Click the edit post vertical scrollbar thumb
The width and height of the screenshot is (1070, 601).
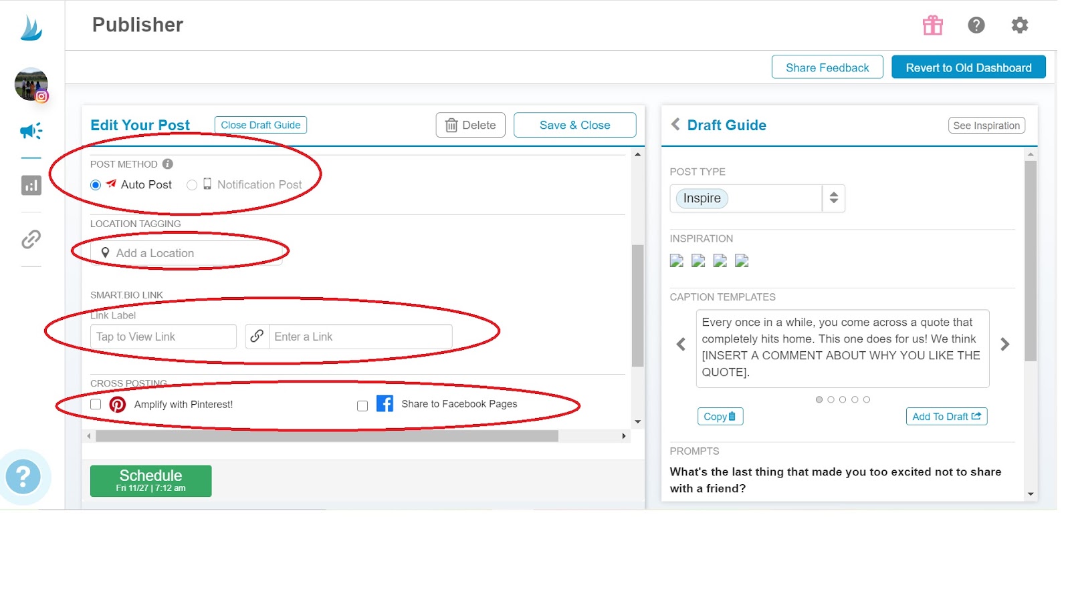[x=638, y=306]
